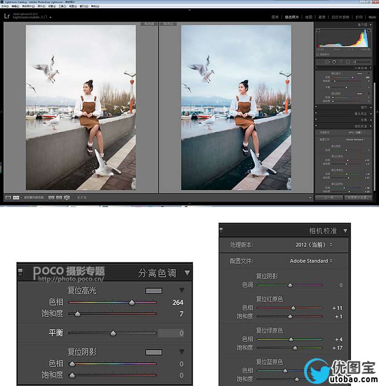Select the crop overlay tool under histogram
The image size is (379, 386).
point(319,62)
